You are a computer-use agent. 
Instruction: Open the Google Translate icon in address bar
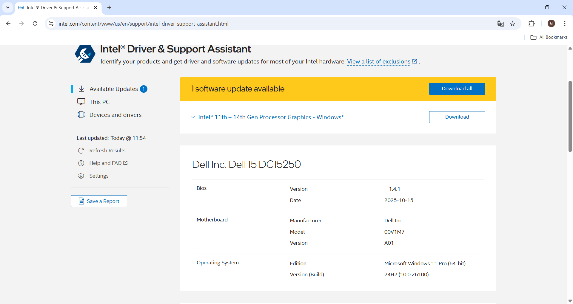[500, 24]
